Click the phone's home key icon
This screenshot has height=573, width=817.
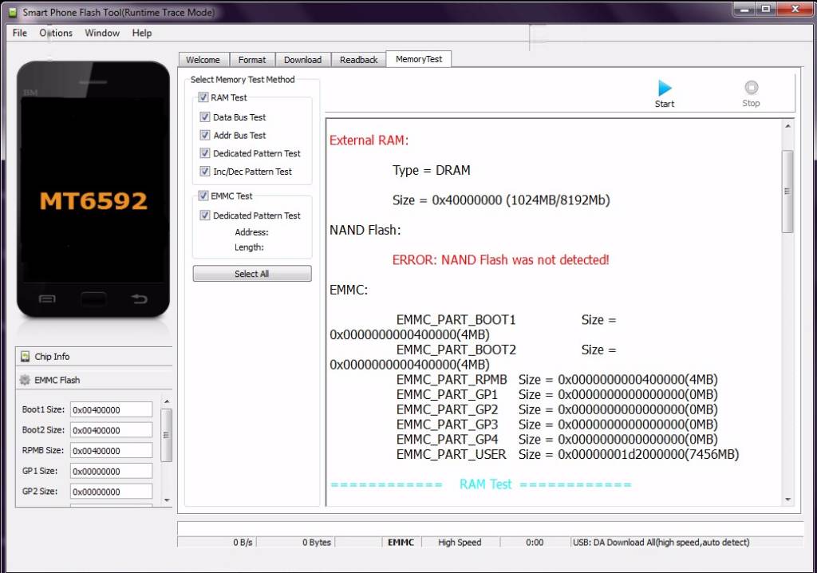point(93,299)
